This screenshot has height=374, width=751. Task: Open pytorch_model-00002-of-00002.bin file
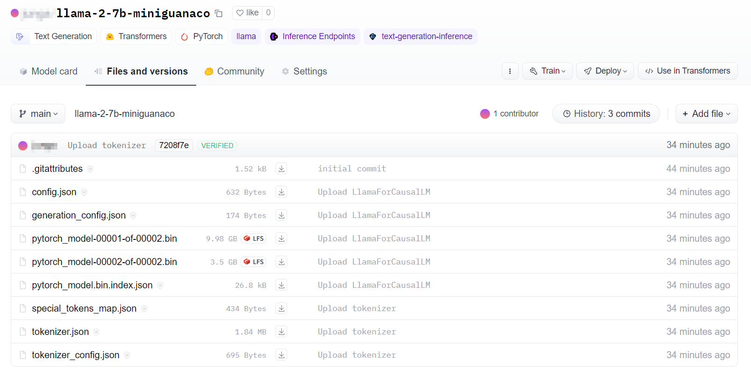[104, 262]
